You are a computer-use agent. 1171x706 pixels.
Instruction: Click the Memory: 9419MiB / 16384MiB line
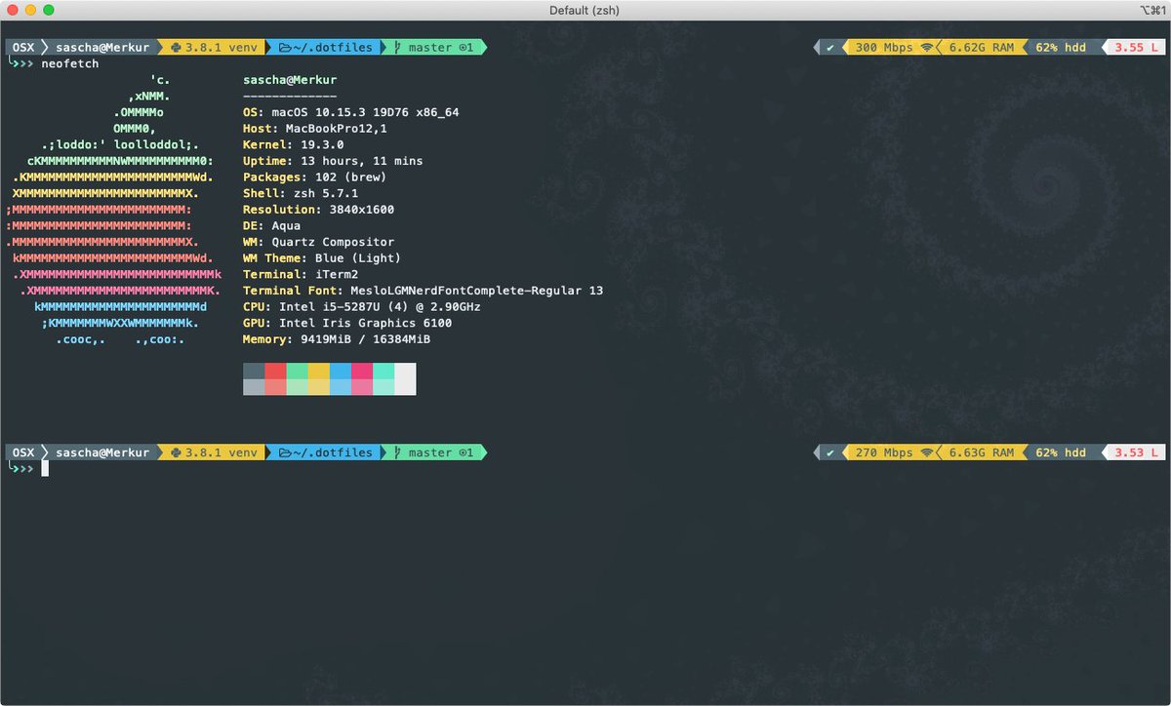[337, 339]
